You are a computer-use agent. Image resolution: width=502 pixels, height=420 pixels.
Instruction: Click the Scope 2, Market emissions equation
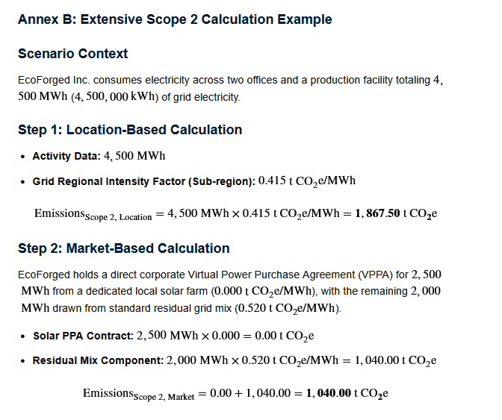point(235,393)
